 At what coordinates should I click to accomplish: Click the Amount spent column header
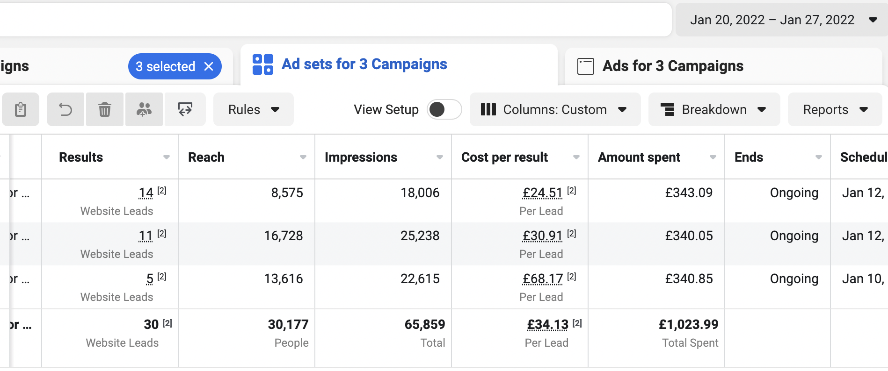[639, 157]
